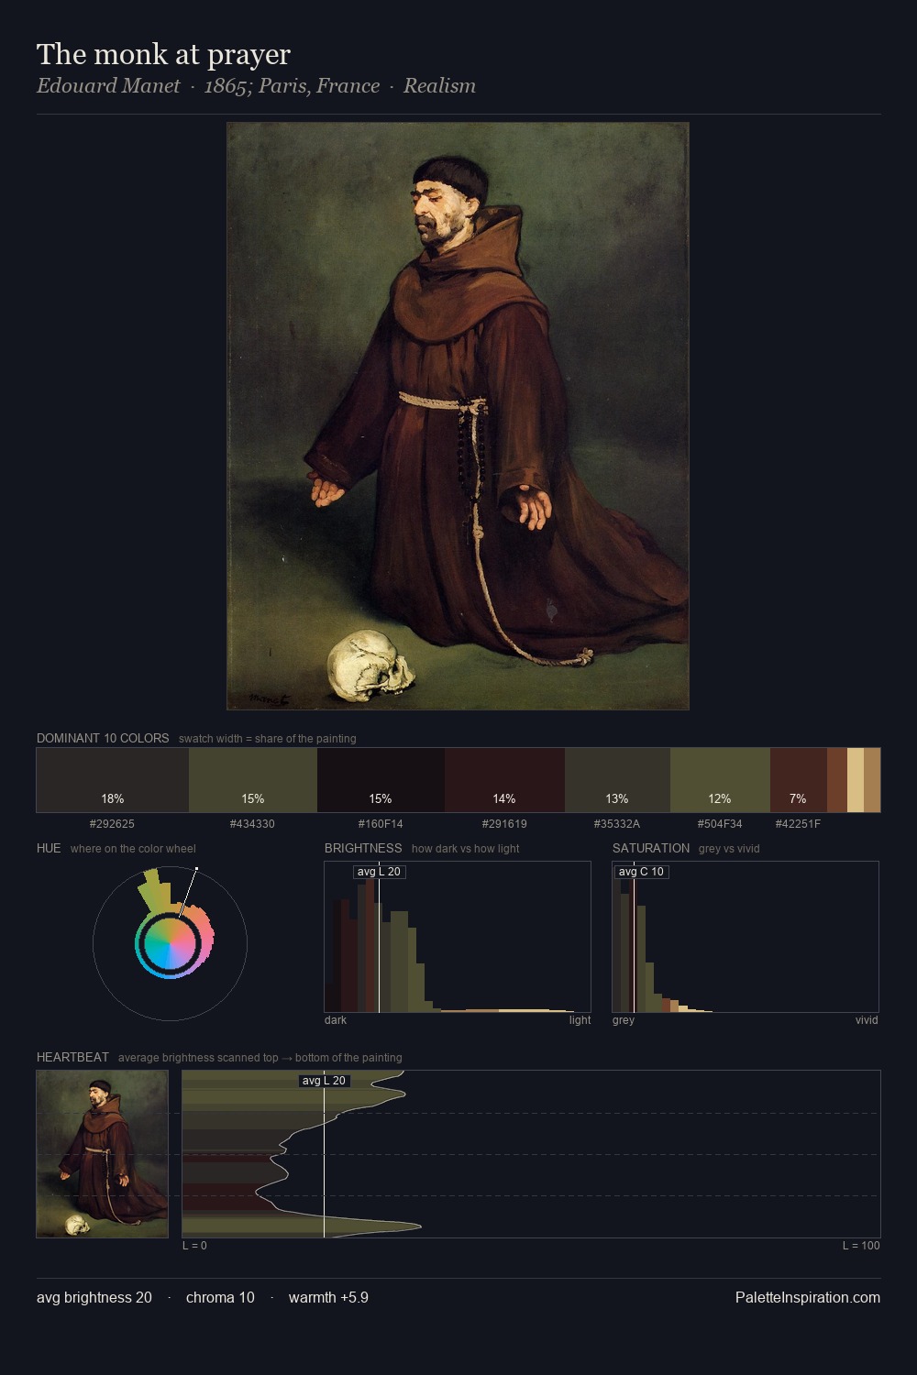Click the main monk painting image

pyautogui.click(x=458, y=416)
